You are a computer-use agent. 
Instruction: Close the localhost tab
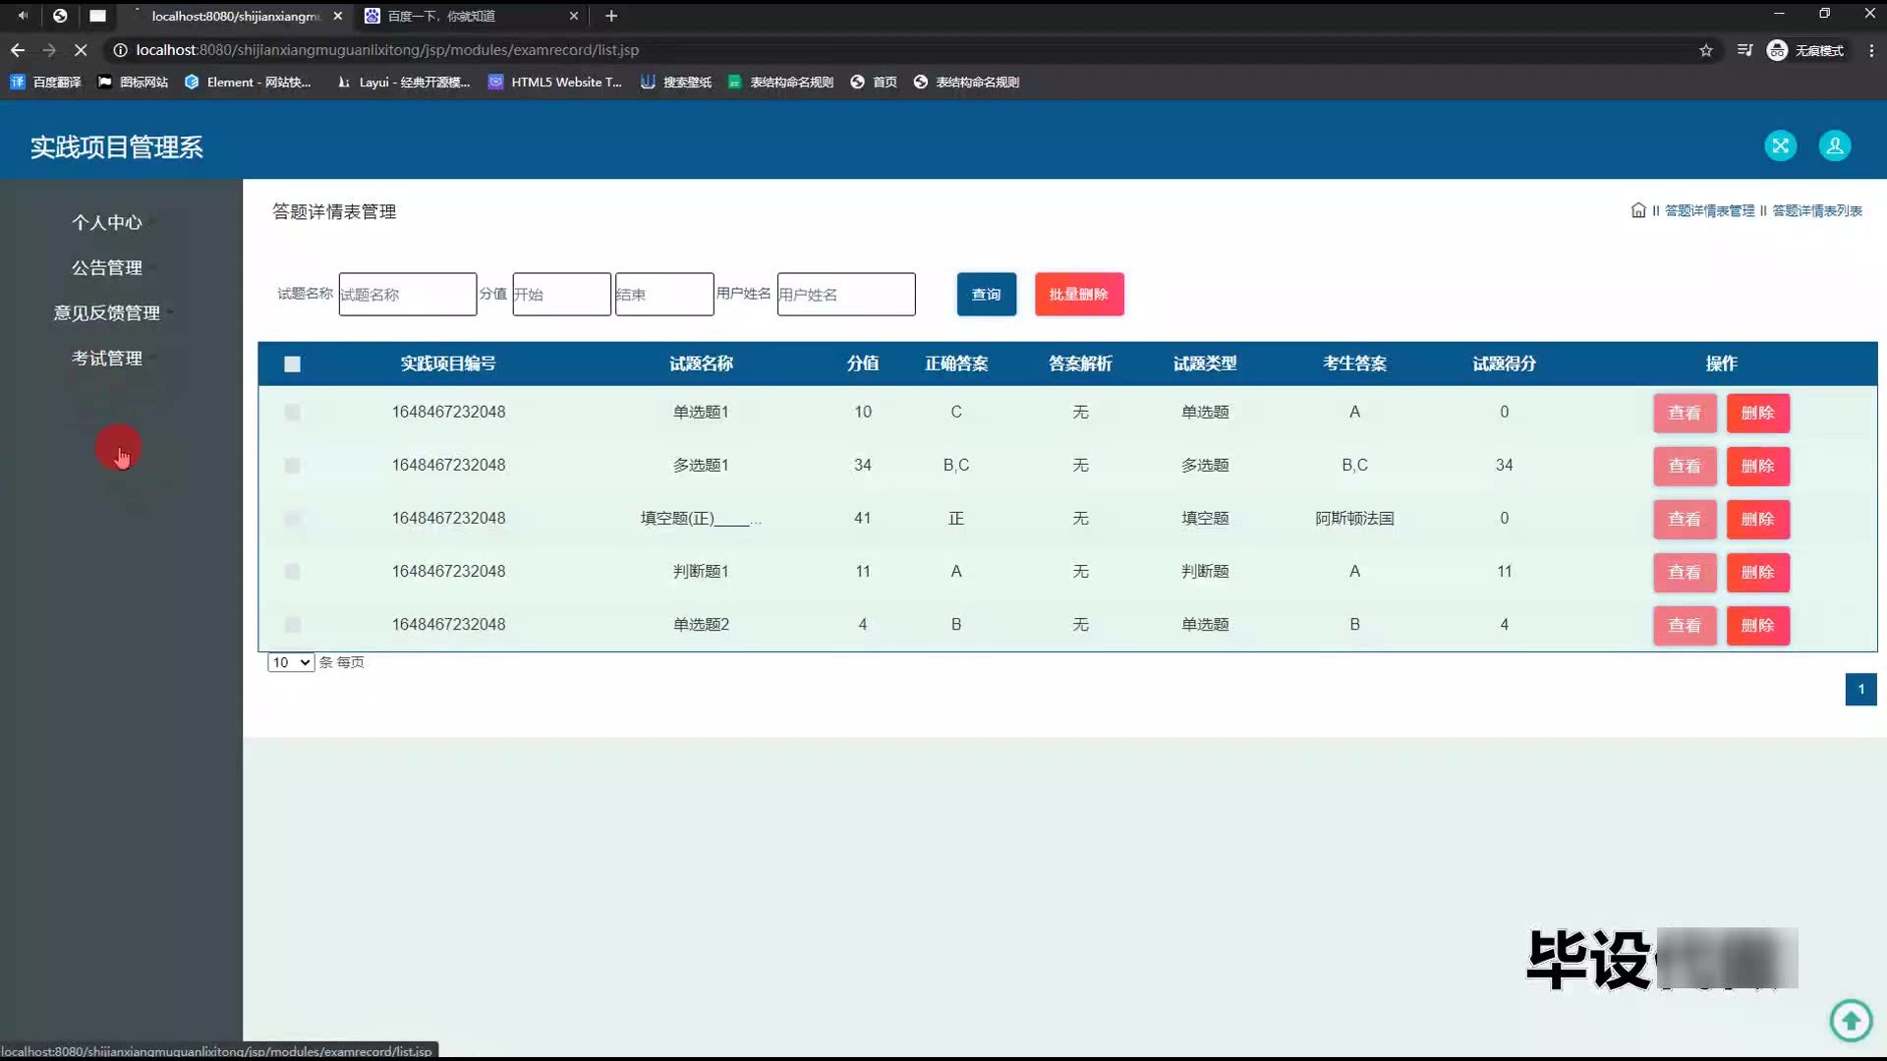point(338,16)
